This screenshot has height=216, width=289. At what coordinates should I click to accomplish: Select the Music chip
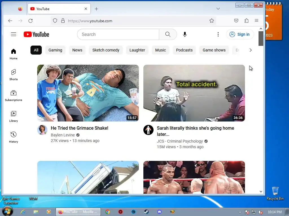[160, 50]
